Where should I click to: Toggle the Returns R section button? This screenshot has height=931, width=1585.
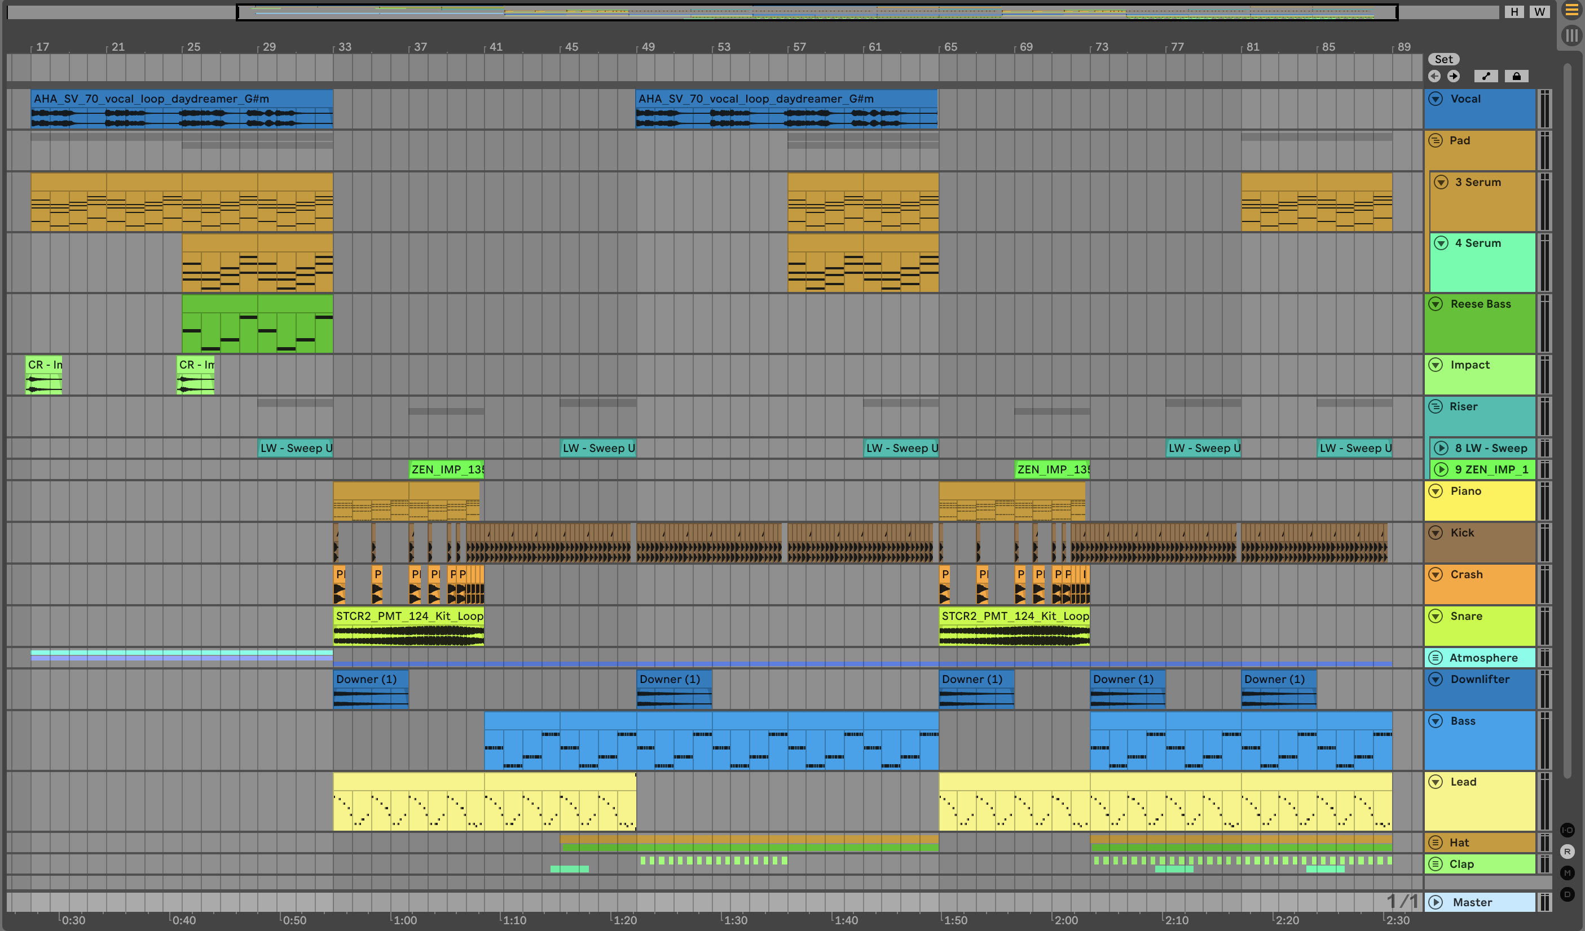1567,851
